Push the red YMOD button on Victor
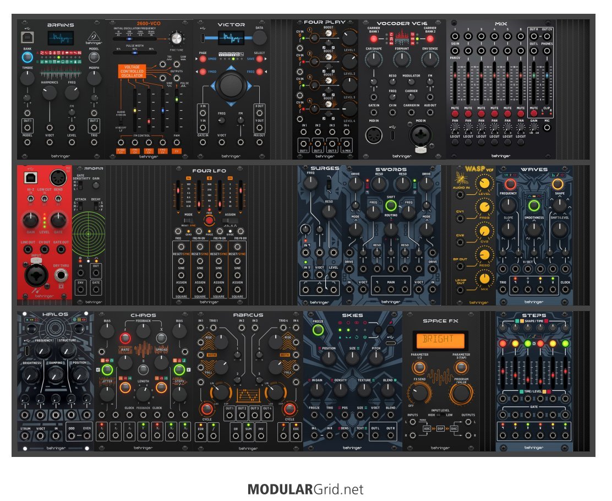The width and height of the screenshot is (612, 501). [x=203, y=72]
